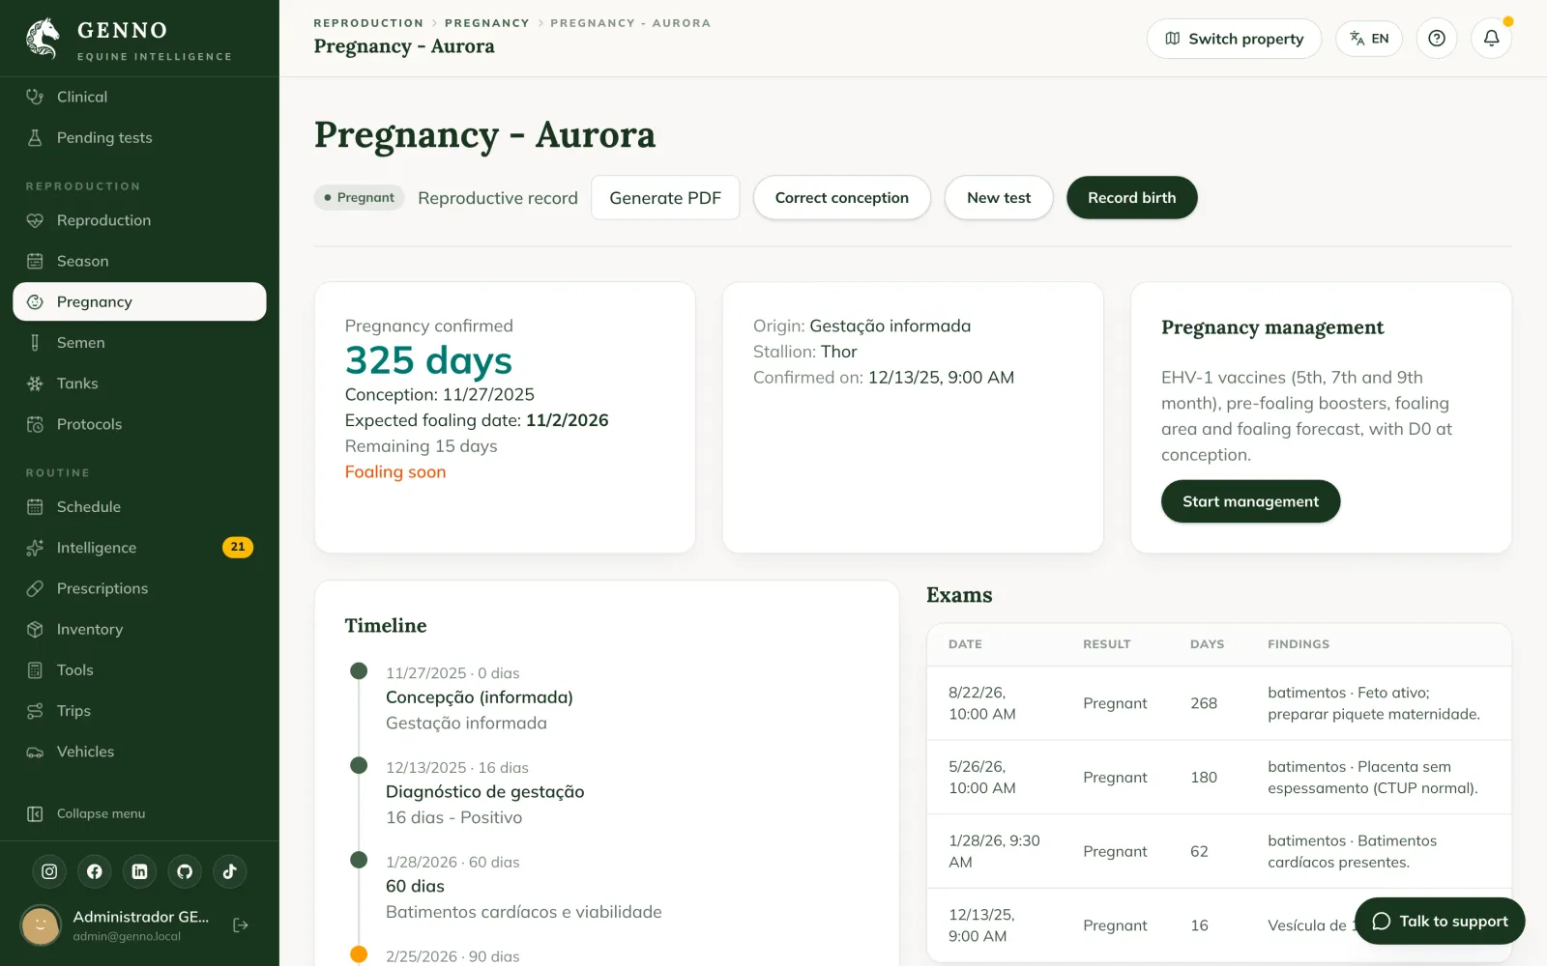Open Talk to support chat

(x=1440, y=921)
